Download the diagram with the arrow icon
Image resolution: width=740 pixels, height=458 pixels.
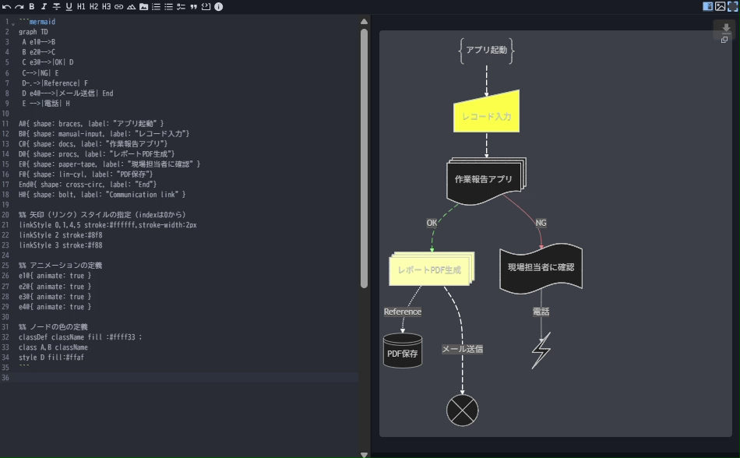tap(726, 28)
